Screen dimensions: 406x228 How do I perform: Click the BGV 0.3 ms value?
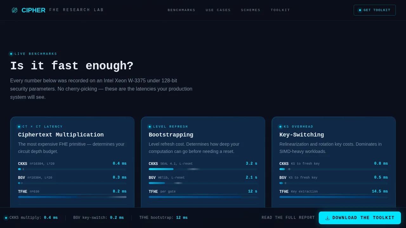(120, 178)
